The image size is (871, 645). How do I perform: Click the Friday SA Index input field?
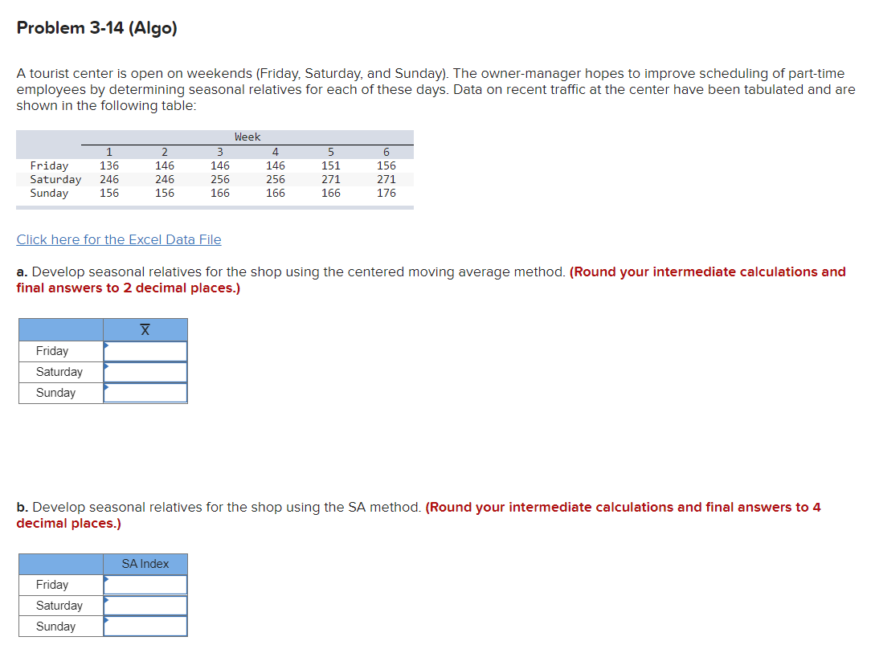pyautogui.click(x=146, y=585)
